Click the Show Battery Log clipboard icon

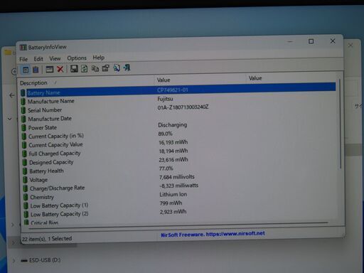point(36,70)
